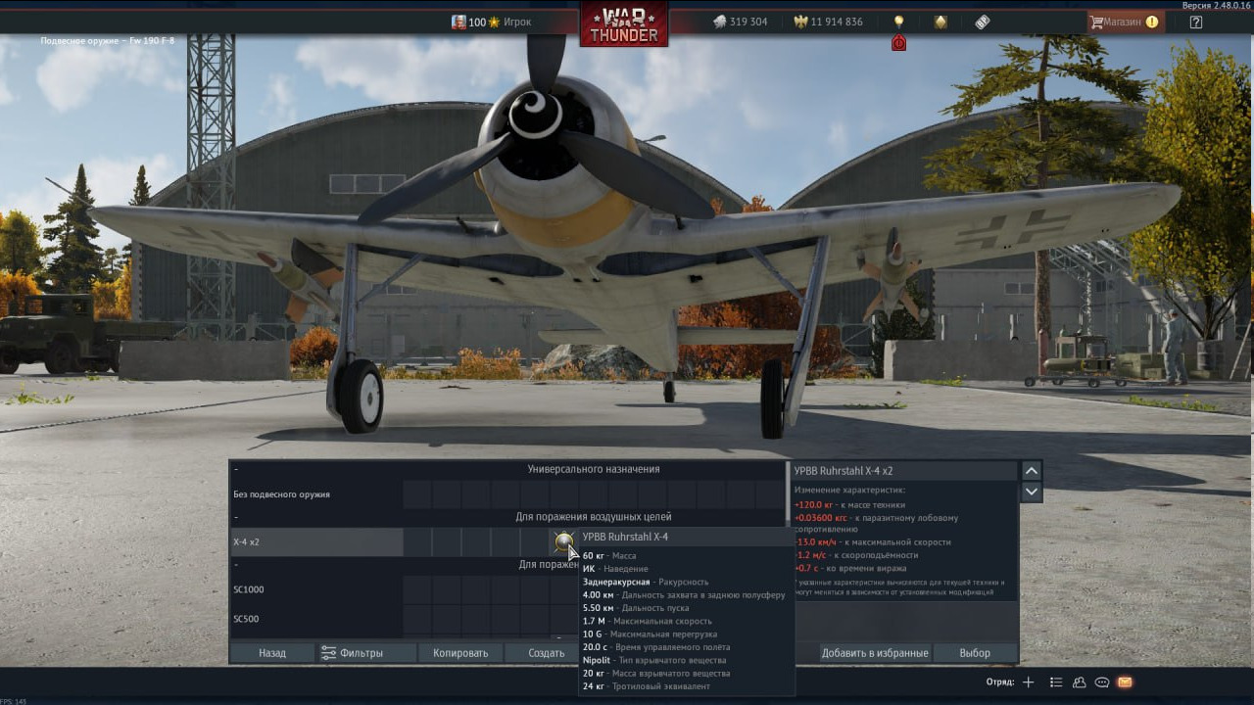Viewport: 1254px width, 705px height.
Task: Open the chat bubble icon
Action: point(1102,682)
